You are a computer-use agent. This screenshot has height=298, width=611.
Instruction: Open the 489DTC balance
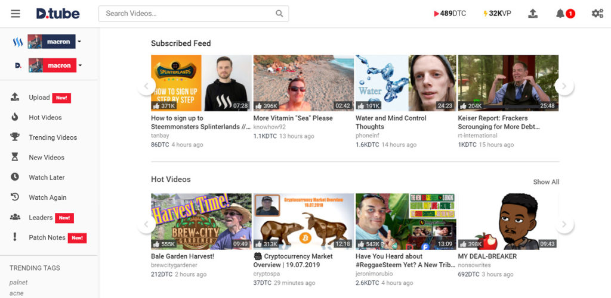450,14
